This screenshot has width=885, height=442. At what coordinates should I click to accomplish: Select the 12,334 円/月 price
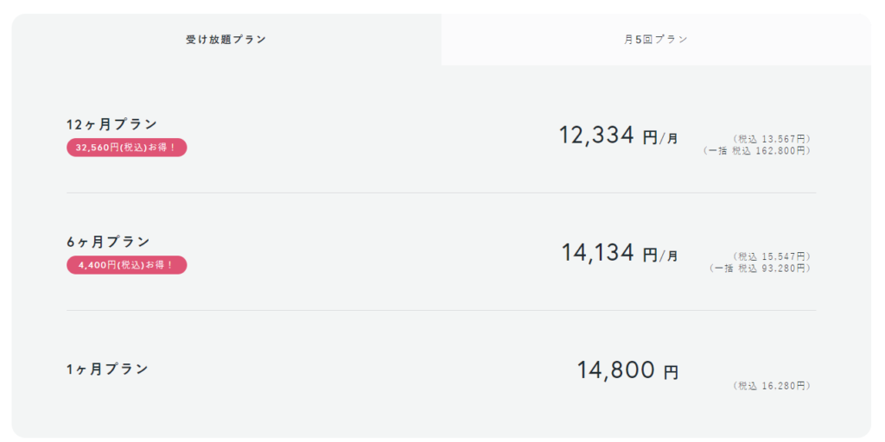pyautogui.click(x=617, y=136)
